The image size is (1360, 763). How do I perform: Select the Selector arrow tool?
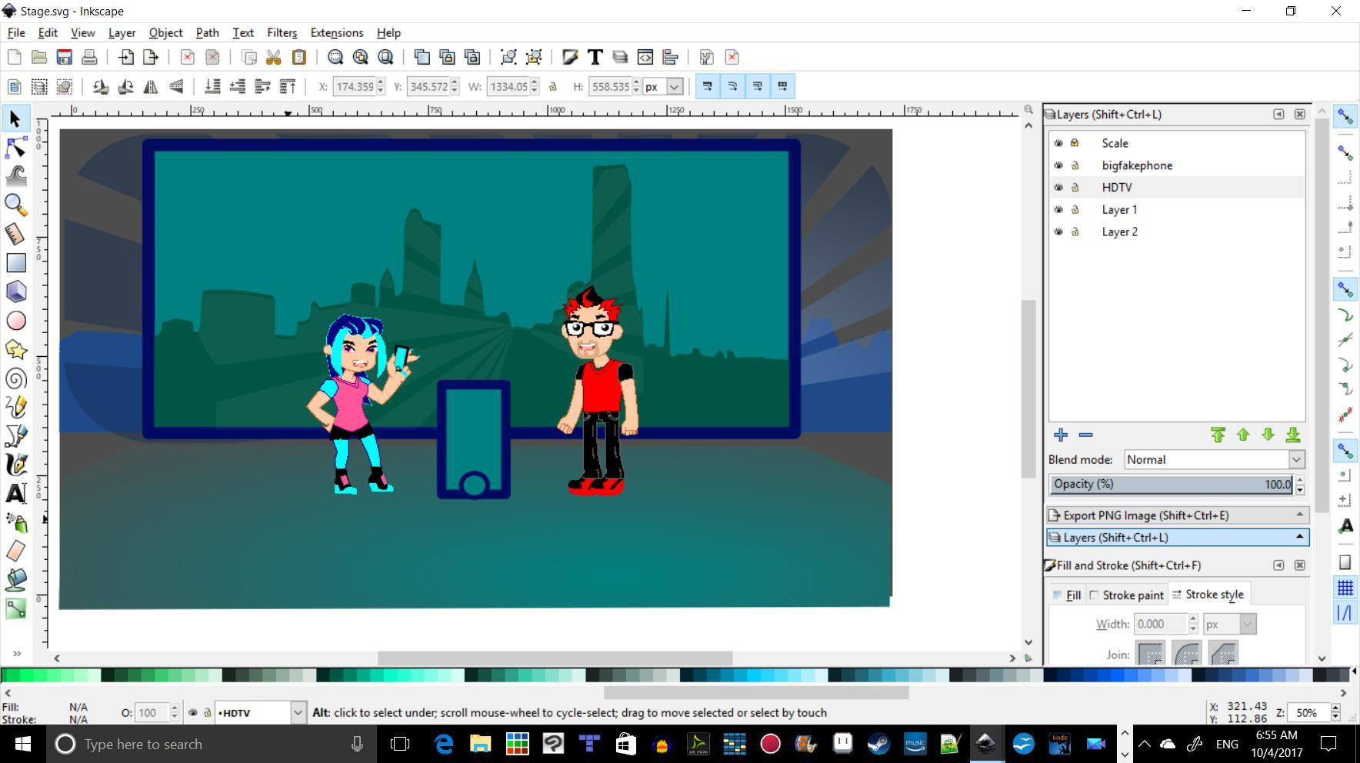tap(15, 118)
